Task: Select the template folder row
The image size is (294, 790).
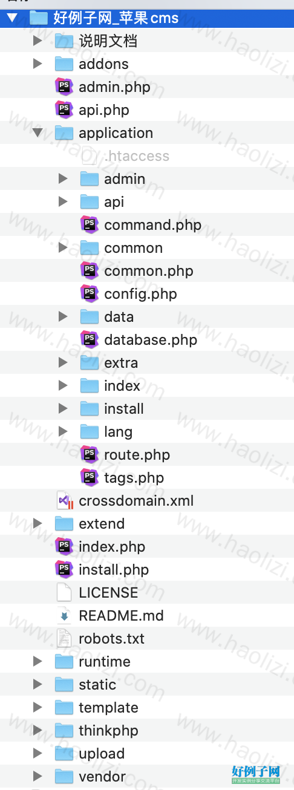Action: point(147,708)
